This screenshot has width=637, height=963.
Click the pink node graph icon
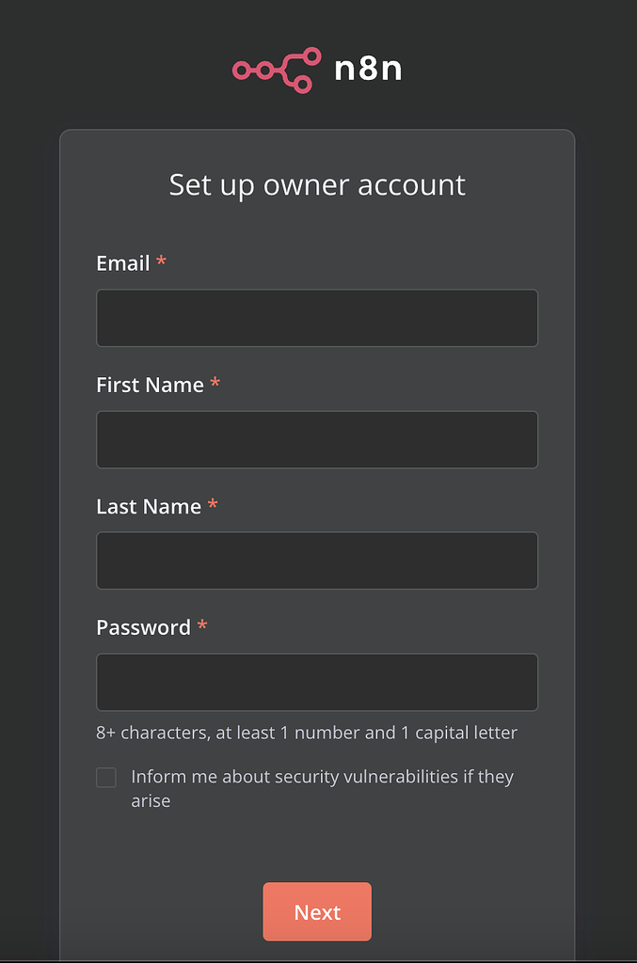(x=275, y=69)
